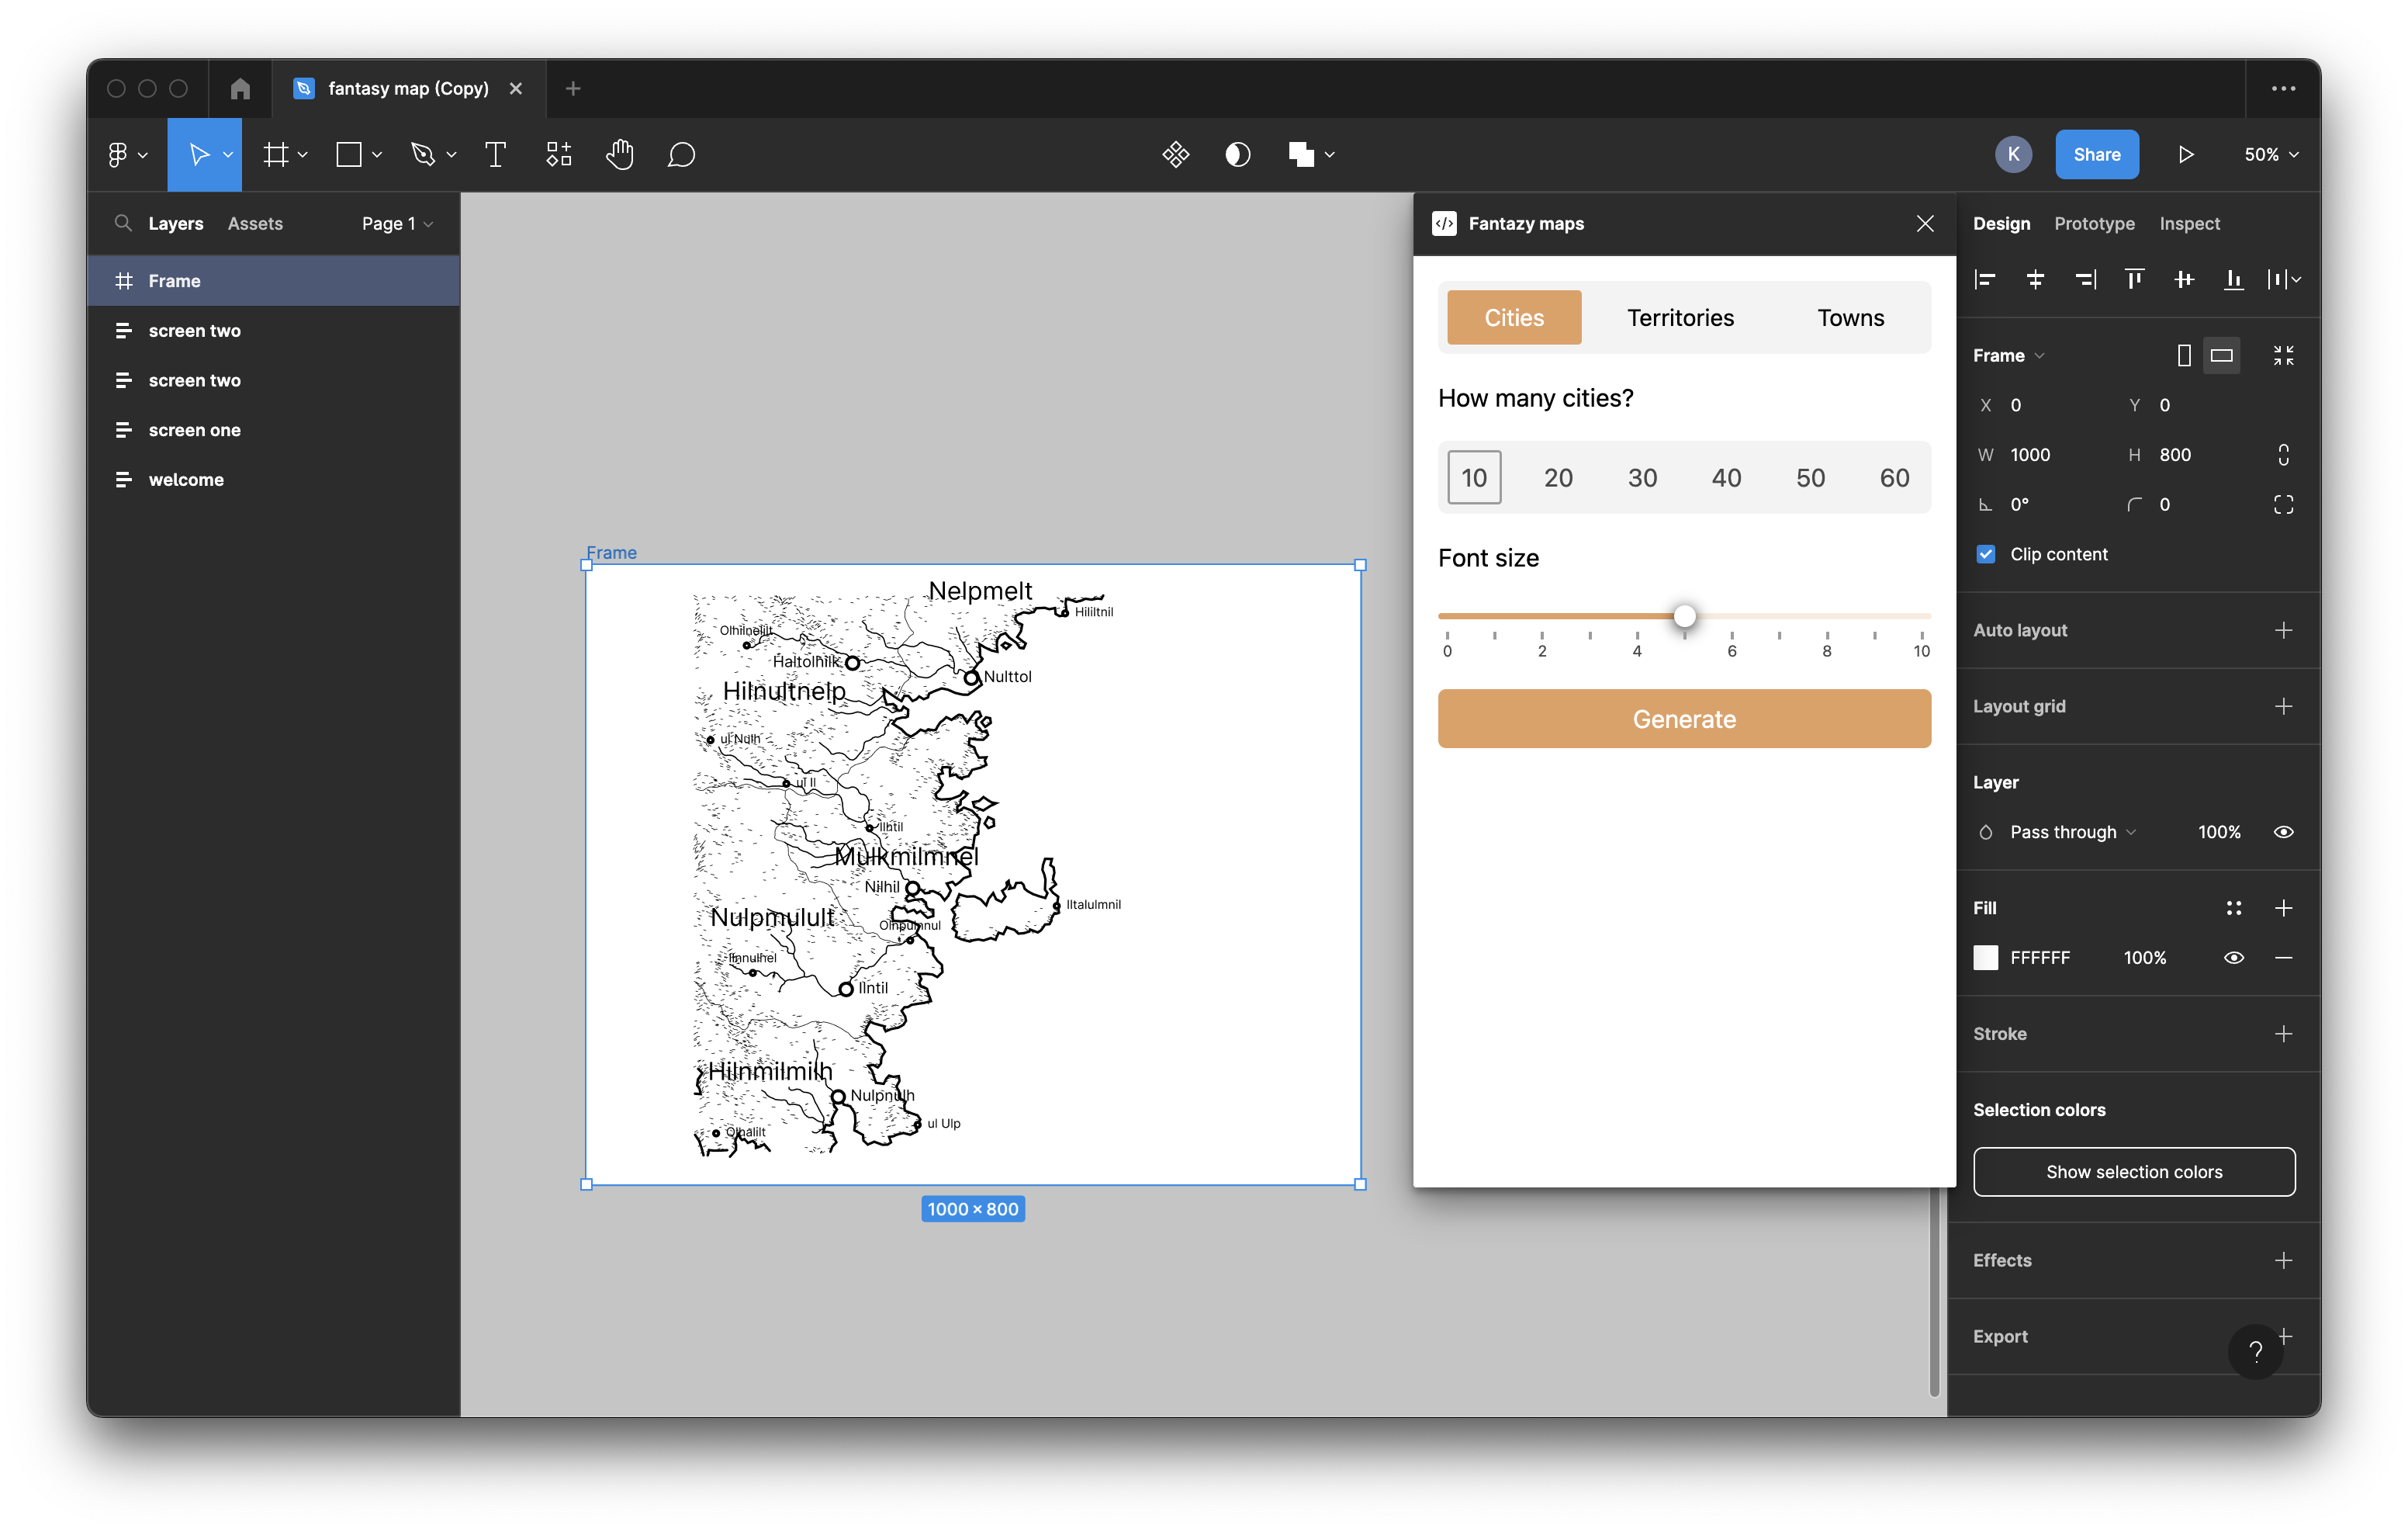Select the Text tool
2408x1532 pixels.
pyautogui.click(x=495, y=155)
